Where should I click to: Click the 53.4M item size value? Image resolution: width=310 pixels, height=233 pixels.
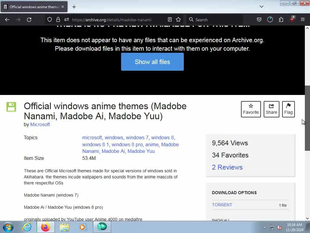[x=89, y=158]
